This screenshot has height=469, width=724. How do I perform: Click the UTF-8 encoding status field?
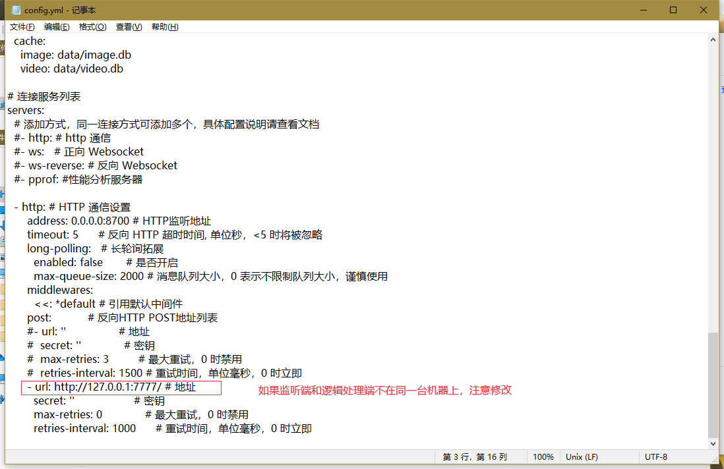(655, 456)
